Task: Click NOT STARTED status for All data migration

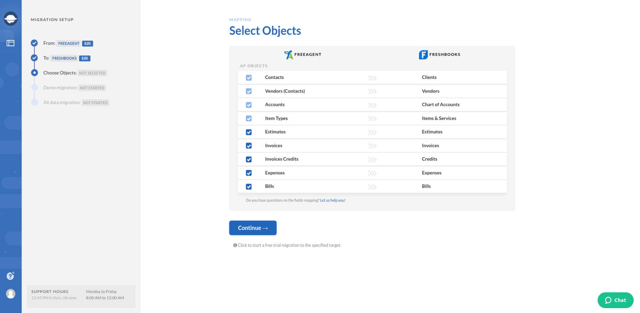Action: (x=95, y=103)
